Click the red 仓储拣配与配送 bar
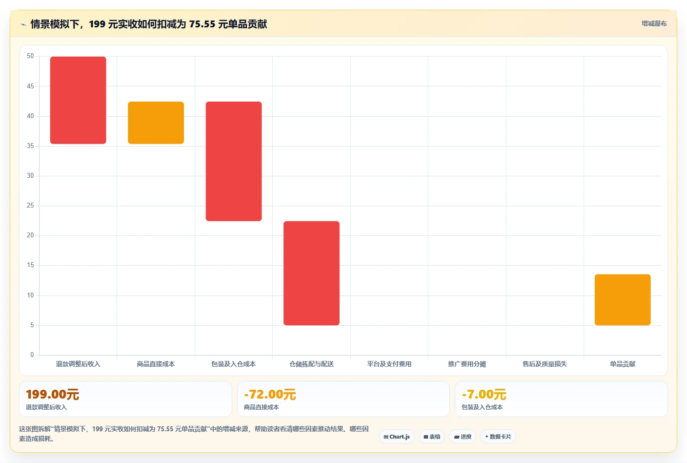 [311, 273]
